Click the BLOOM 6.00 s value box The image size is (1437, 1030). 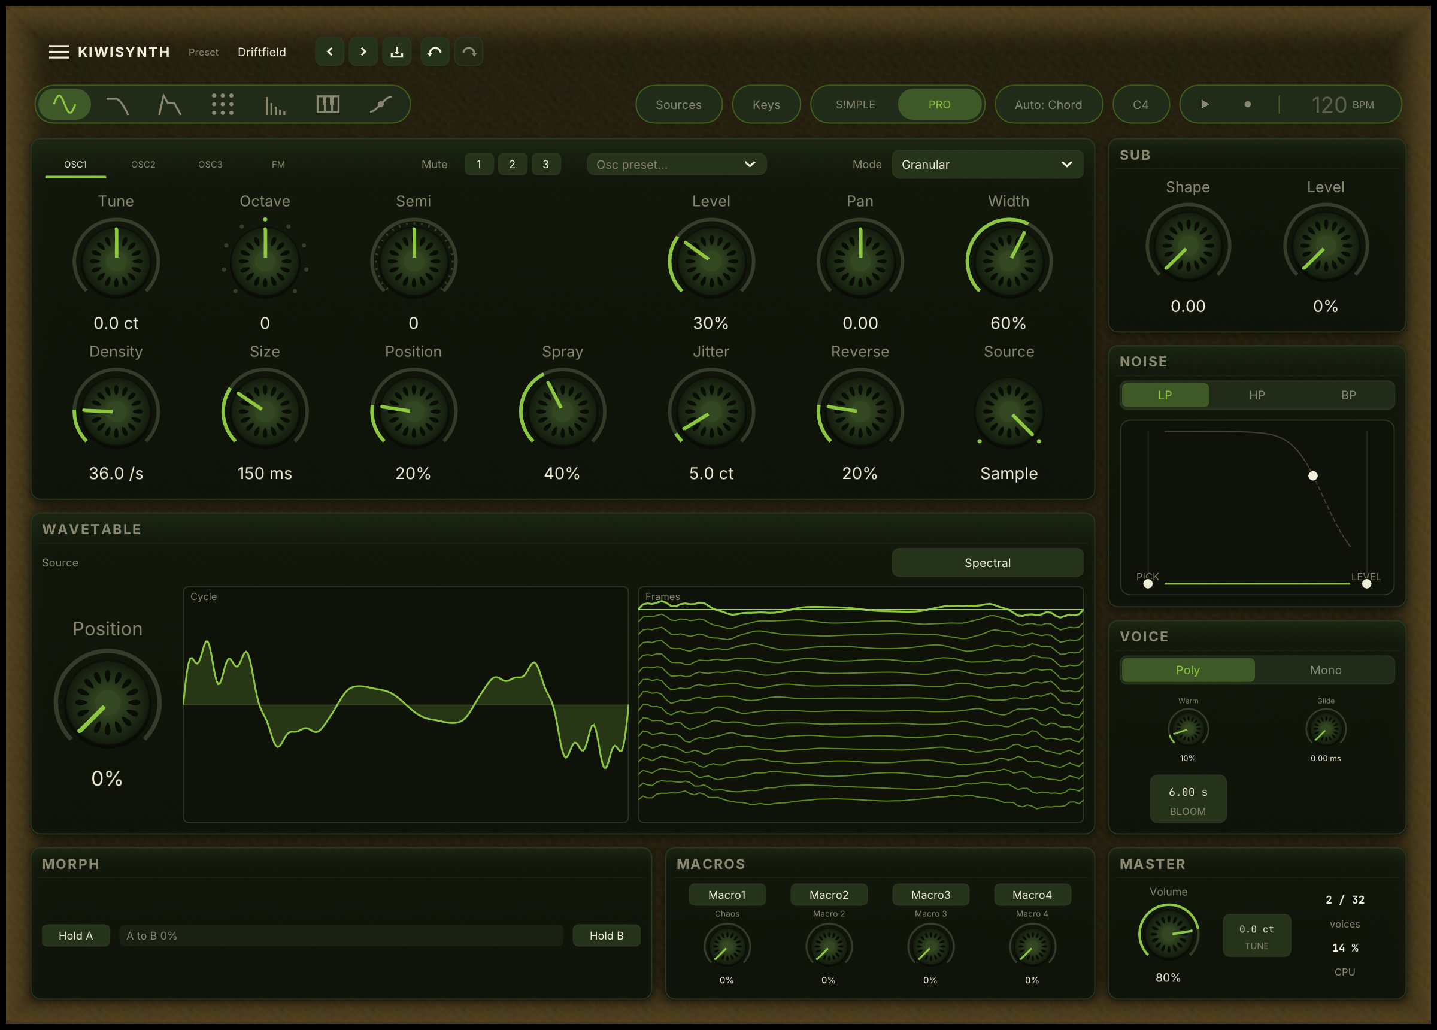pyautogui.click(x=1188, y=800)
